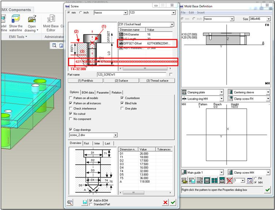
Task: Confirm the Screw dialog with the green check
Action: [x=173, y=202]
